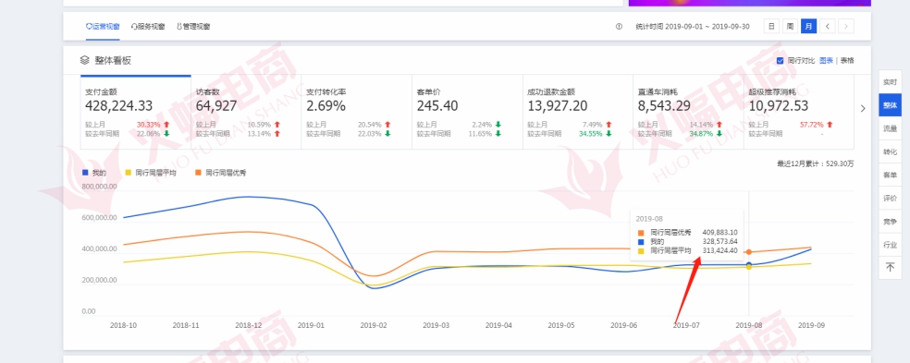Click the next period right arrow
The height and width of the screenshot is (363, 910).
click(846, 26)
